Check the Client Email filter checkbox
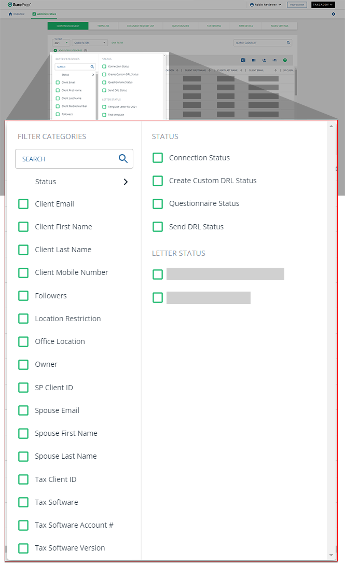345x564 pixels. click(x=23, y=204)
